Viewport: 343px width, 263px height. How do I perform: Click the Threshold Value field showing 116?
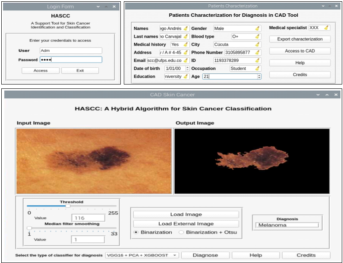(x=88, y=218)
